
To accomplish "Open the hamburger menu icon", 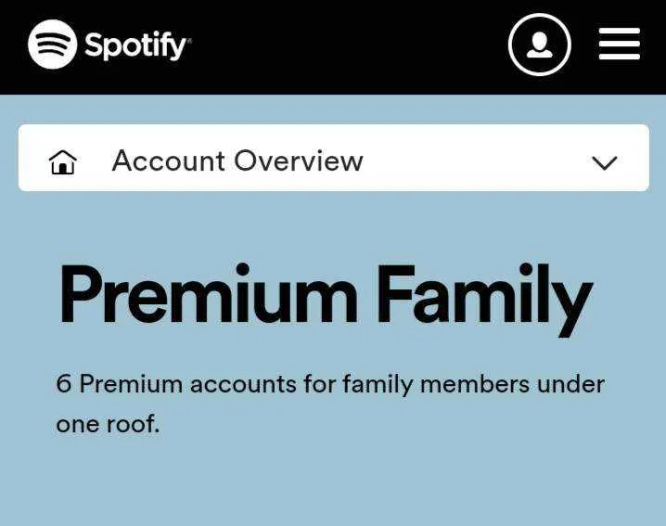I will pyautogui.click(x=620, y=44).
